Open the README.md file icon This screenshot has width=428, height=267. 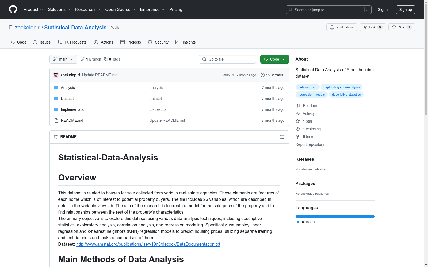[56, 120]
